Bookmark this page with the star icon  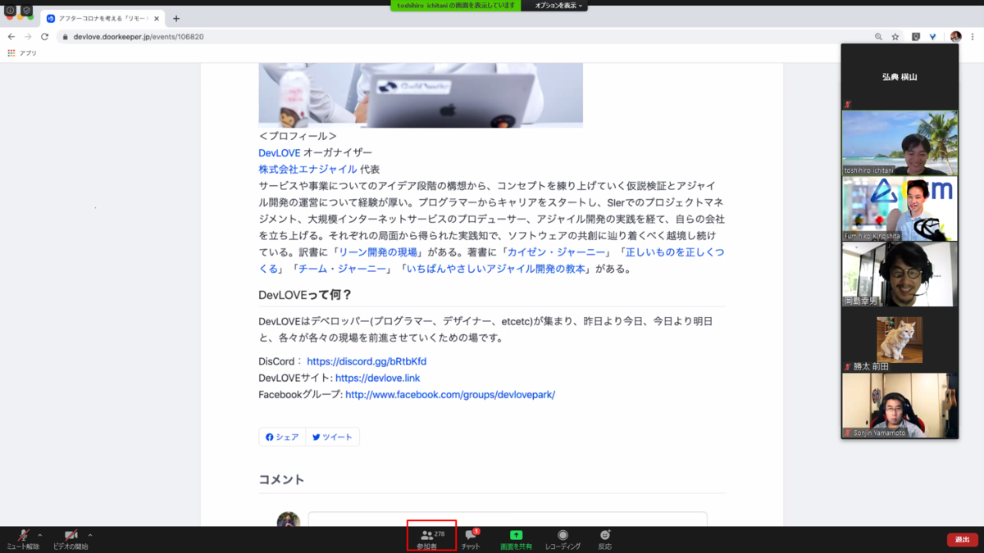tap(895, 37)
